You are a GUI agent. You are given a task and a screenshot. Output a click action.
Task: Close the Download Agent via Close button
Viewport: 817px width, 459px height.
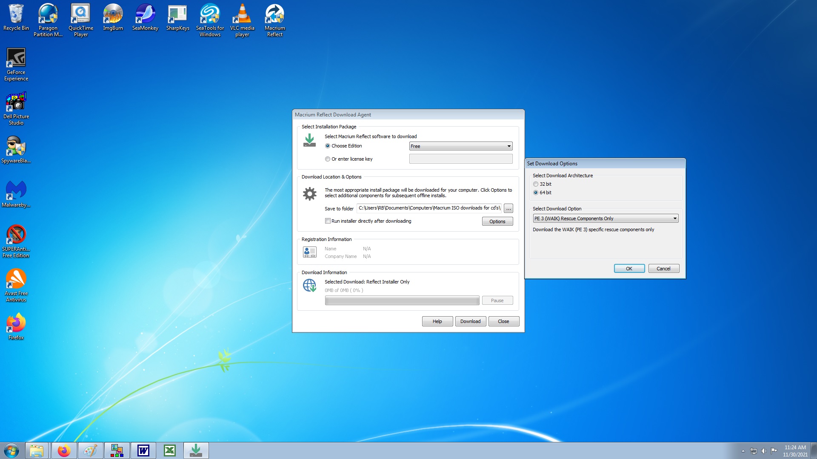pos(504,321)
